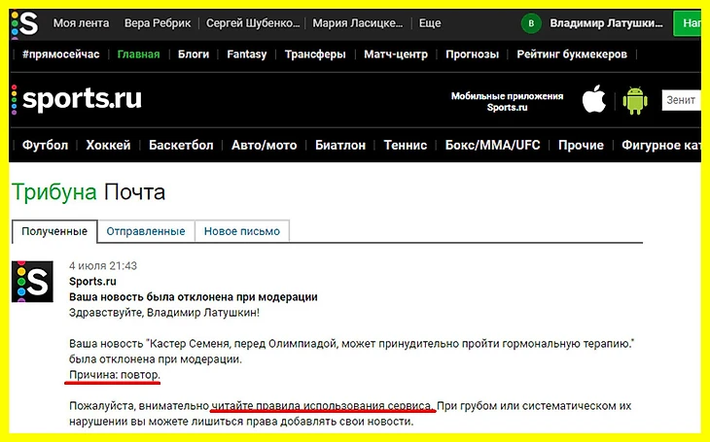Open Матч-центр section

pyautogui.click(x=396, y=54)
